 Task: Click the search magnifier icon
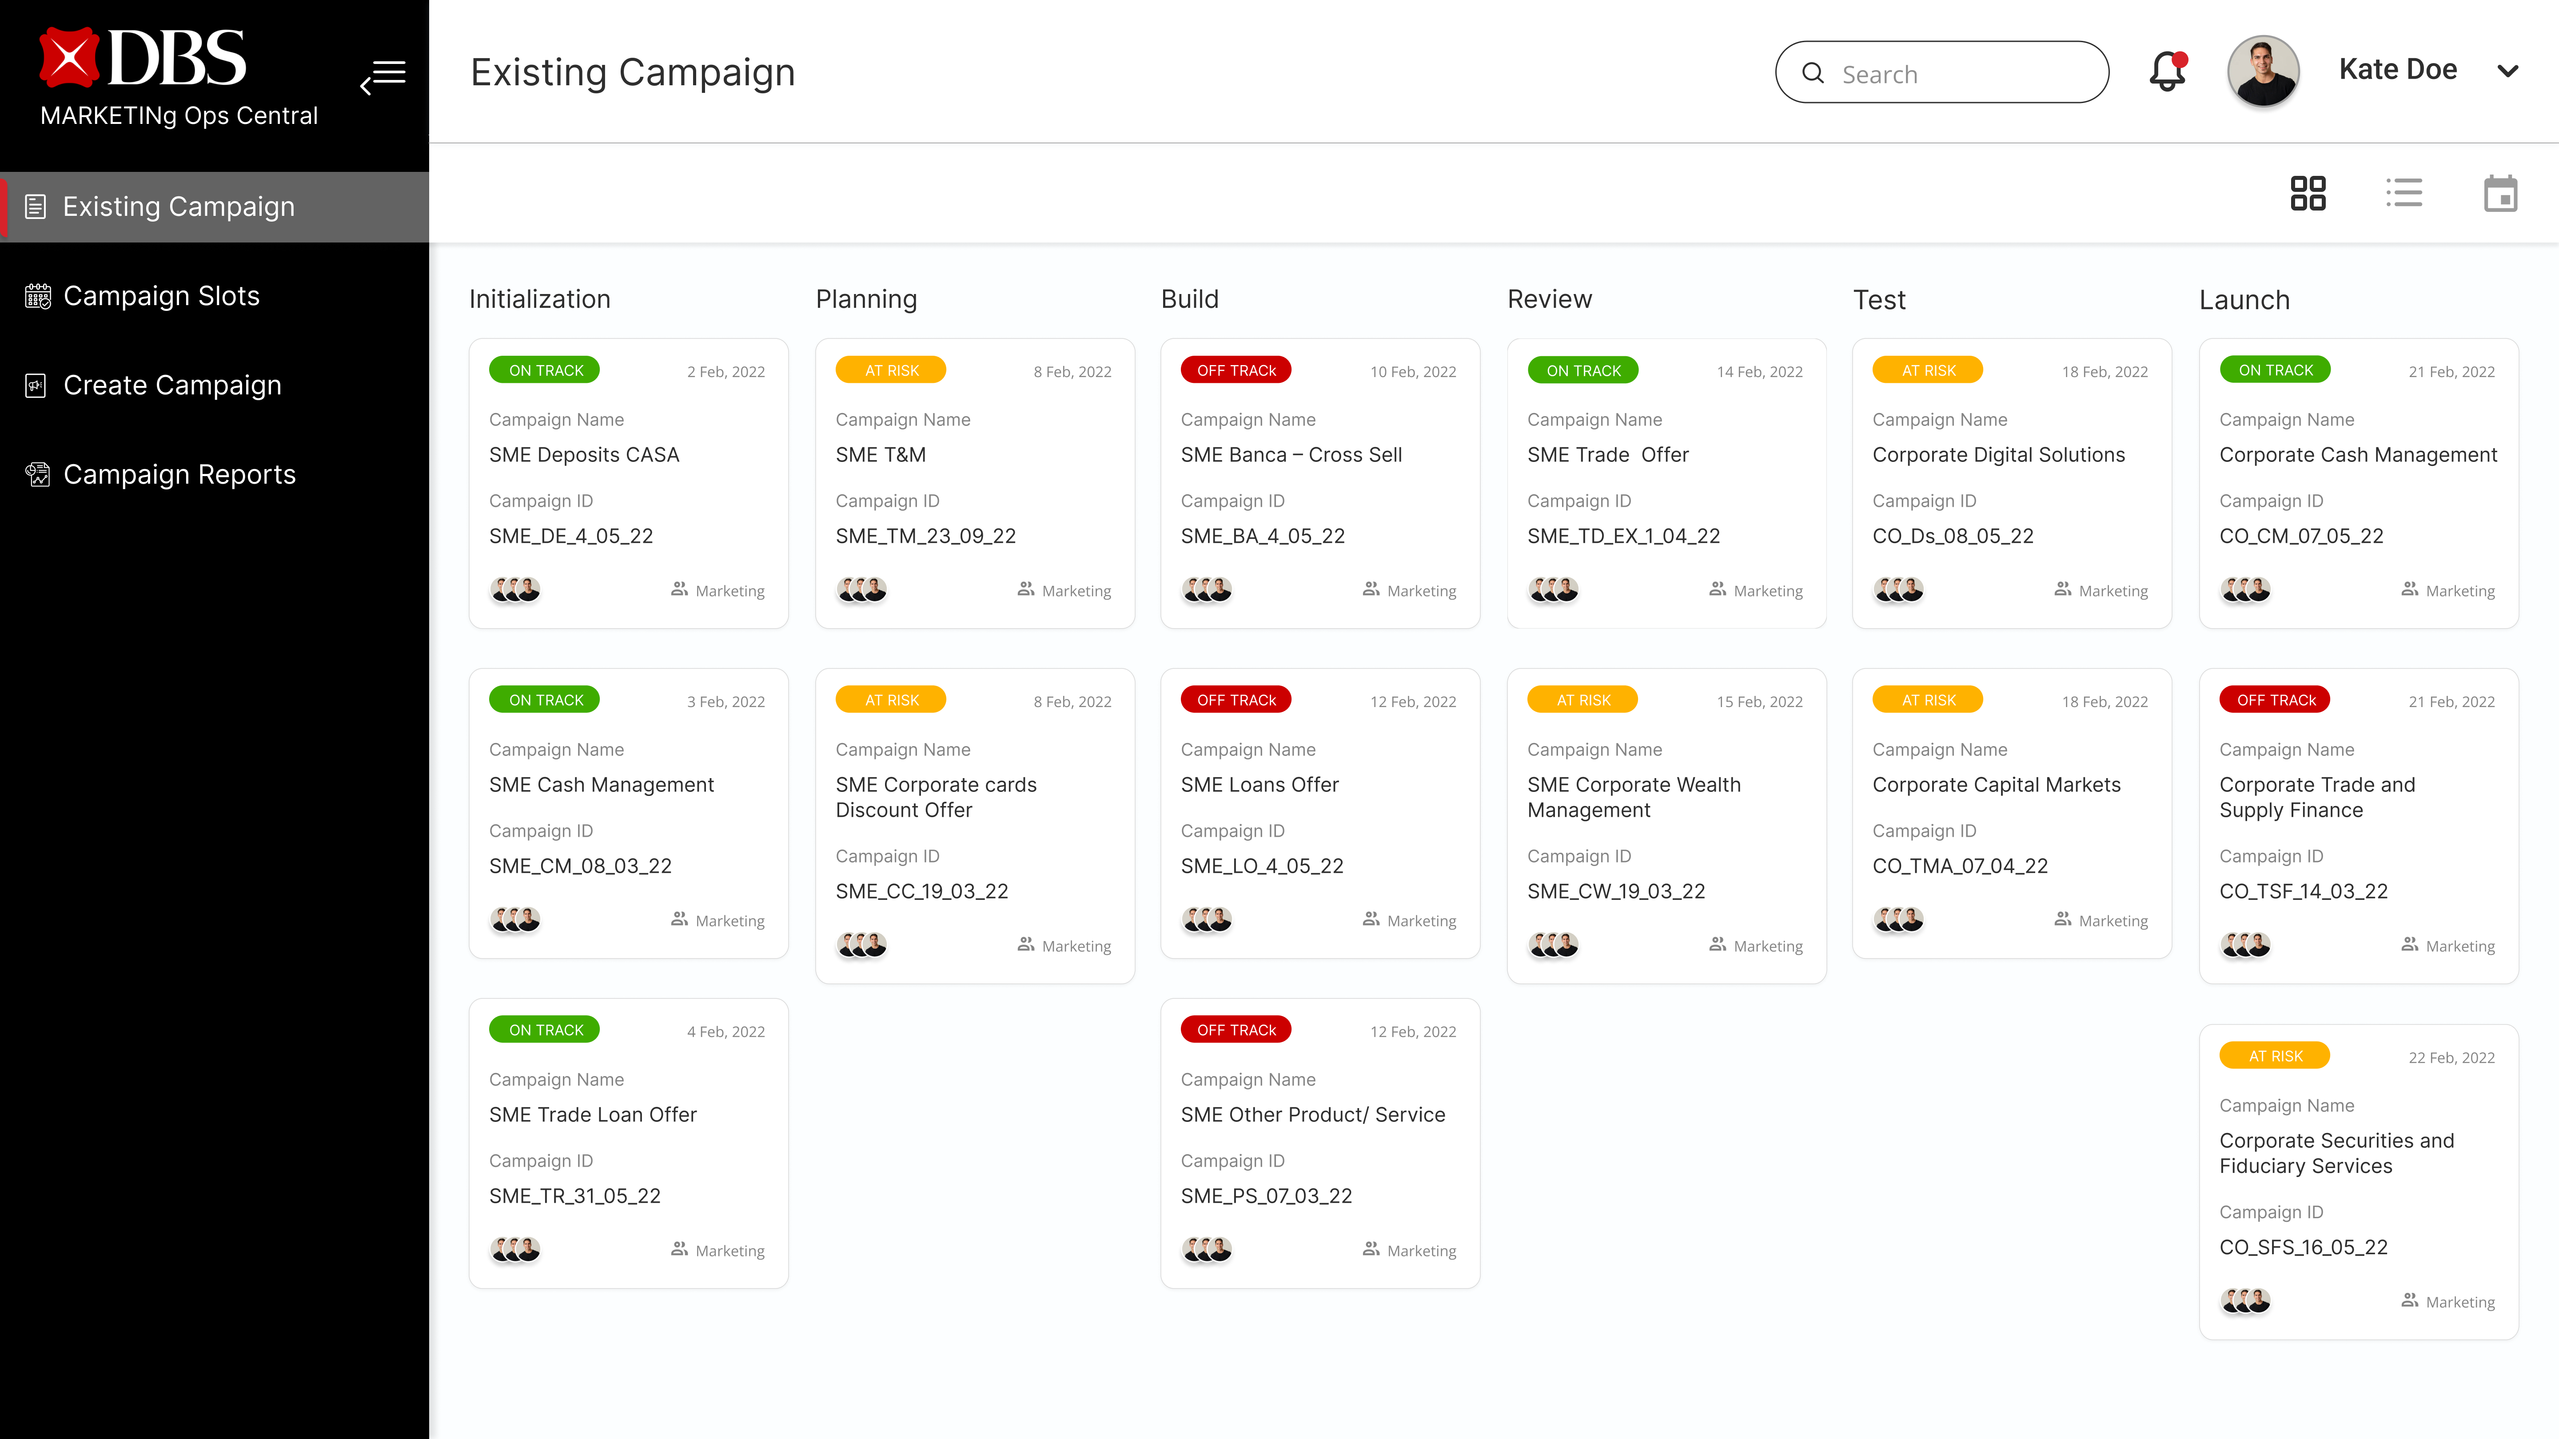pos(1813,73)
